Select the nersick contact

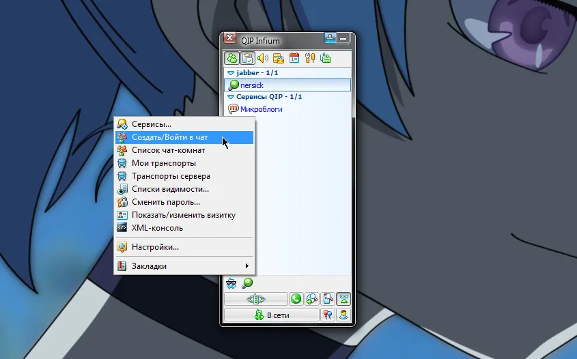click(x=251, y=85)
